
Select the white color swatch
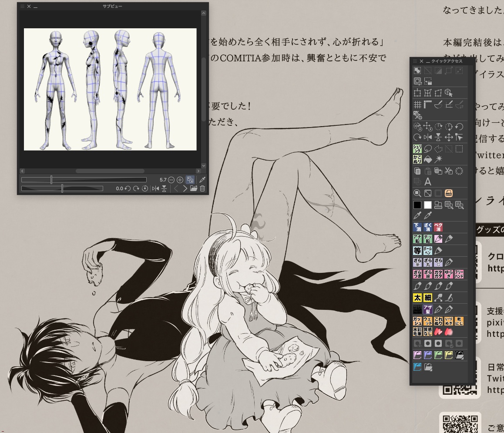tap(428, 205)
